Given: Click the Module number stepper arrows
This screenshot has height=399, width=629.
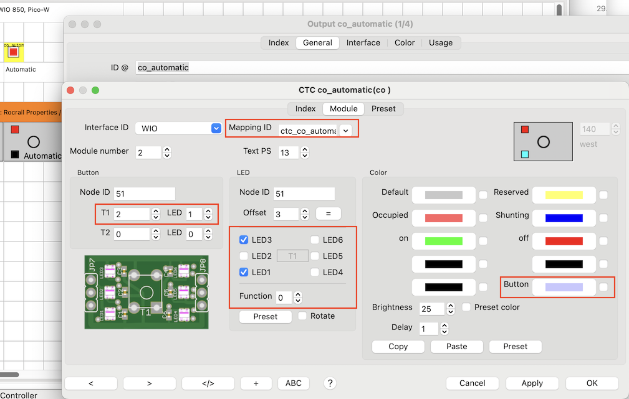Looking at the screenshot, I should click(x=167, y=152).
